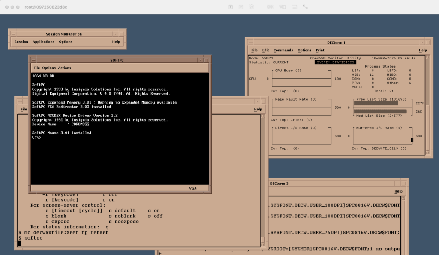Click Help in DECterm 3 menu bar
Viewport: 439px width, 255px height.
tap(398, 191)
